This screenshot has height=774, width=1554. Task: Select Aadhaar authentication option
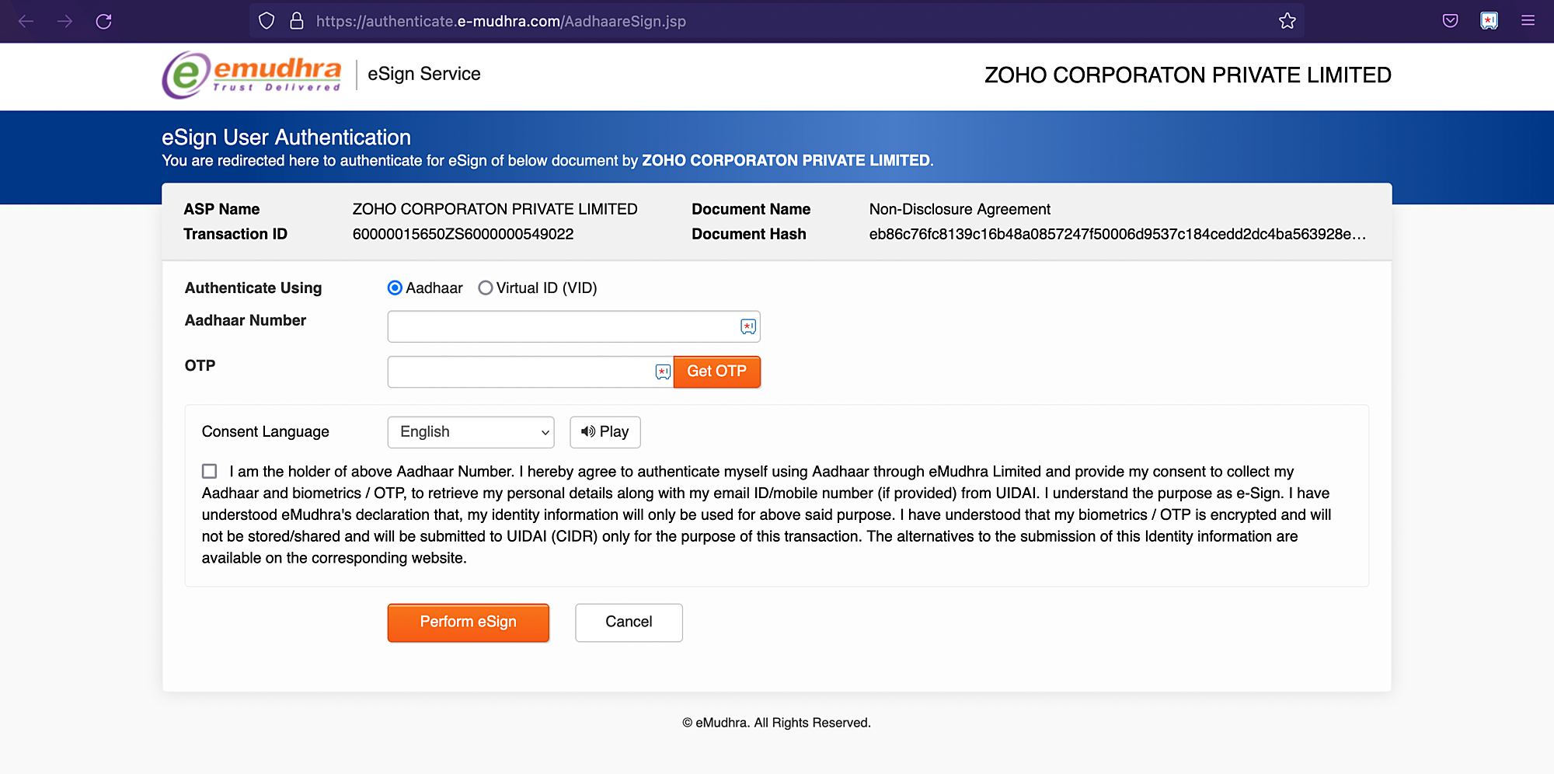click(x=395, y=288)
